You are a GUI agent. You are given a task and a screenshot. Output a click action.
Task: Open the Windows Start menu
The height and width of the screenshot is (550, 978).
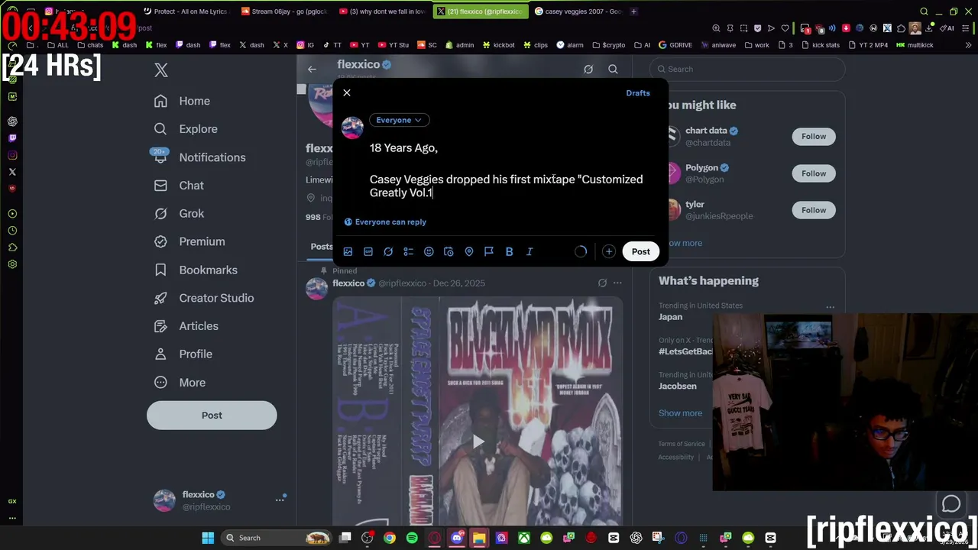click(x=208, y=538)
